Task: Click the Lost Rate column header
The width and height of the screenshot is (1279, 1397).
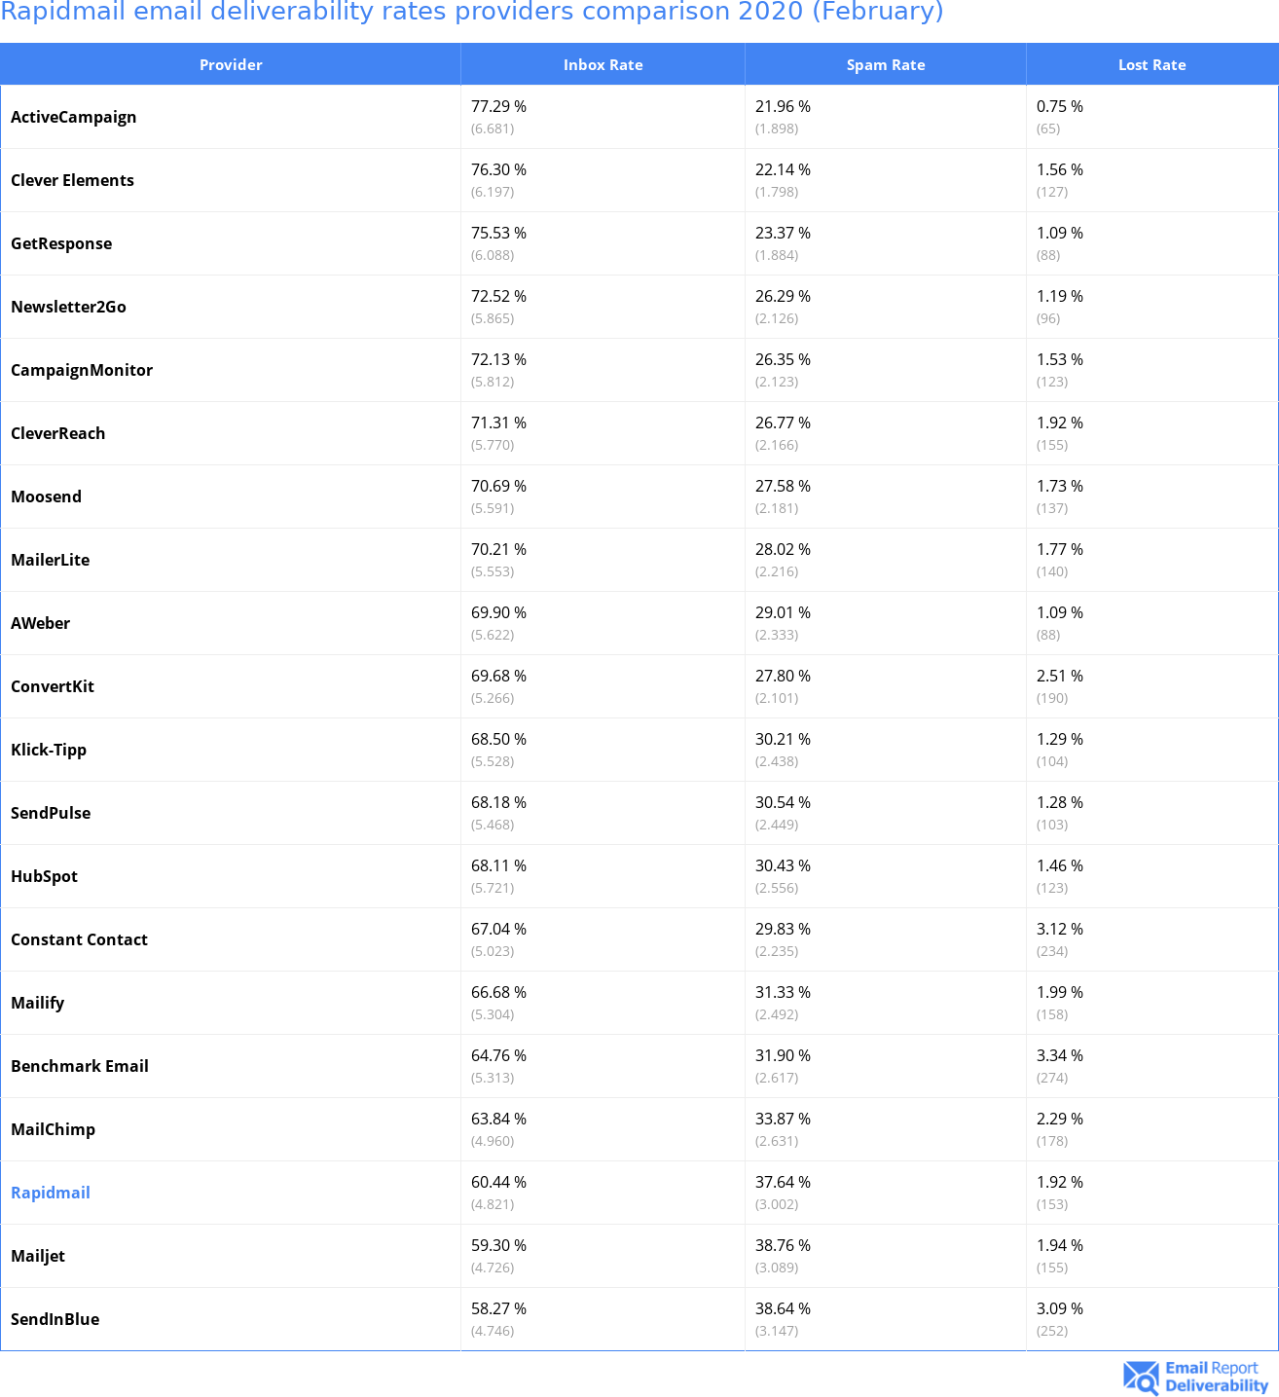Action: 1151,65
